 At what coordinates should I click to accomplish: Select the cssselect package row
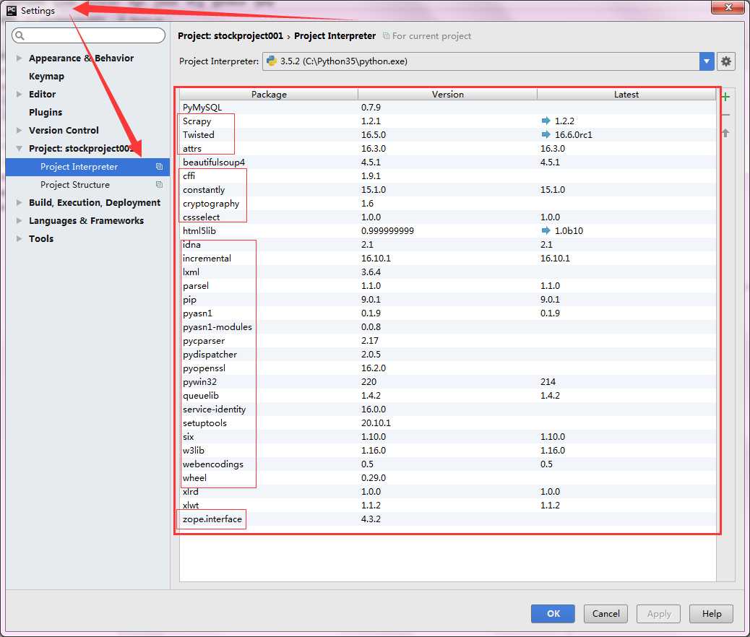coord(448,217)
